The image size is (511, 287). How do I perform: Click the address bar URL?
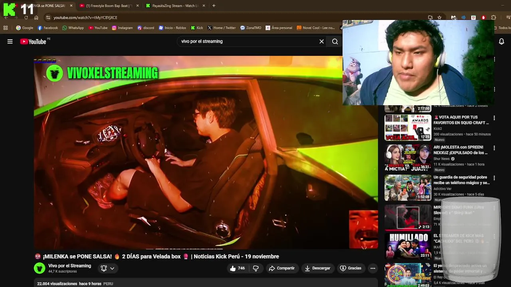[x=85, y=18]
